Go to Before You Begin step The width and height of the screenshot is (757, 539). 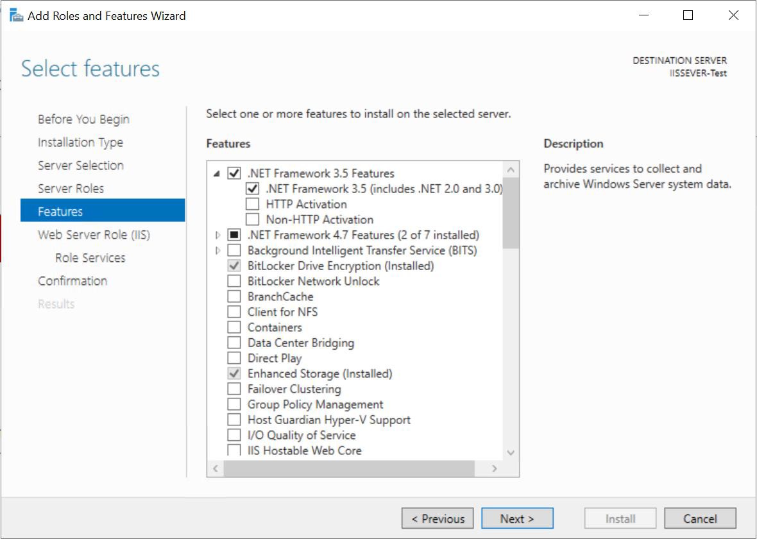tap(83, 119)
